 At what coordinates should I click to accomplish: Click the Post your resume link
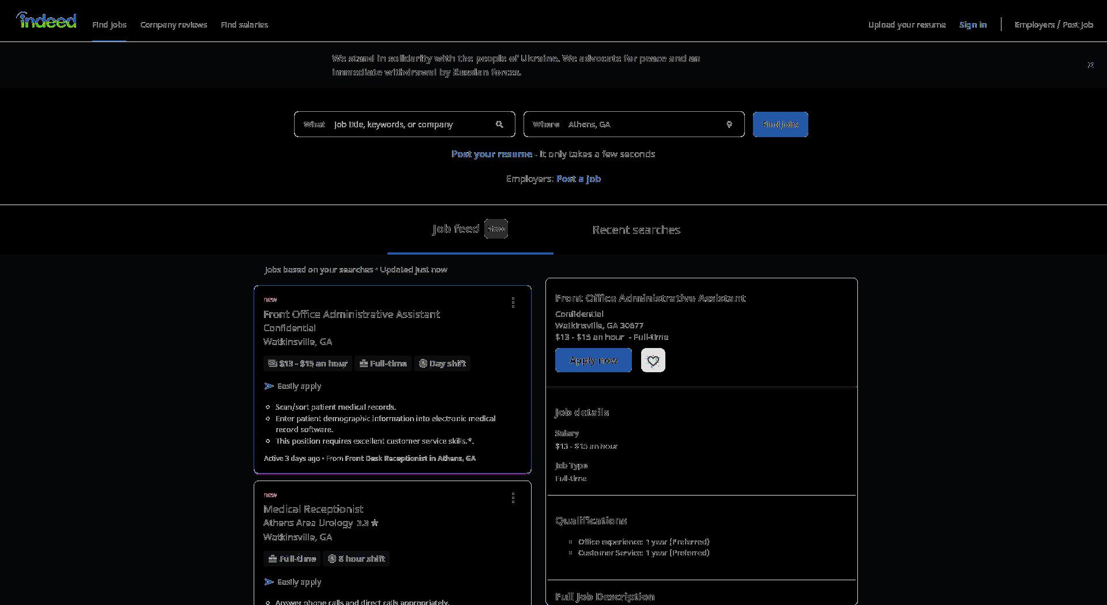coord(491,154)
